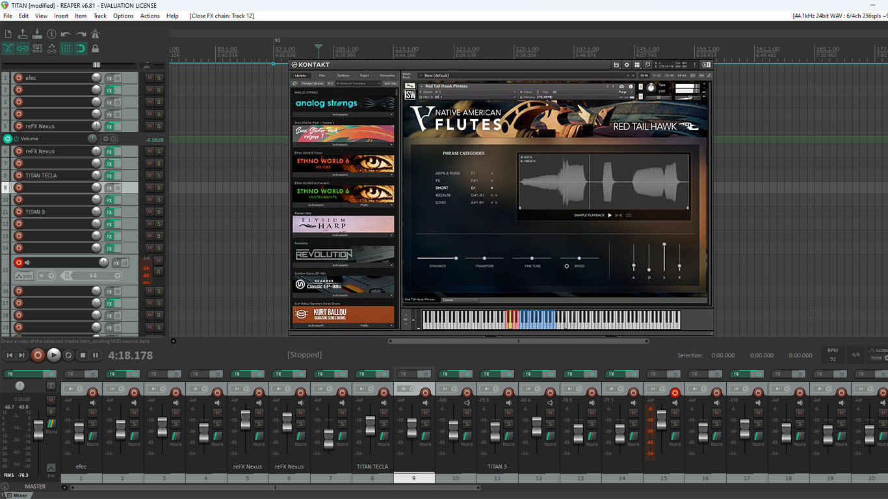
Task: Toggle Repeat loop in transport
Action: coord(68,355)
